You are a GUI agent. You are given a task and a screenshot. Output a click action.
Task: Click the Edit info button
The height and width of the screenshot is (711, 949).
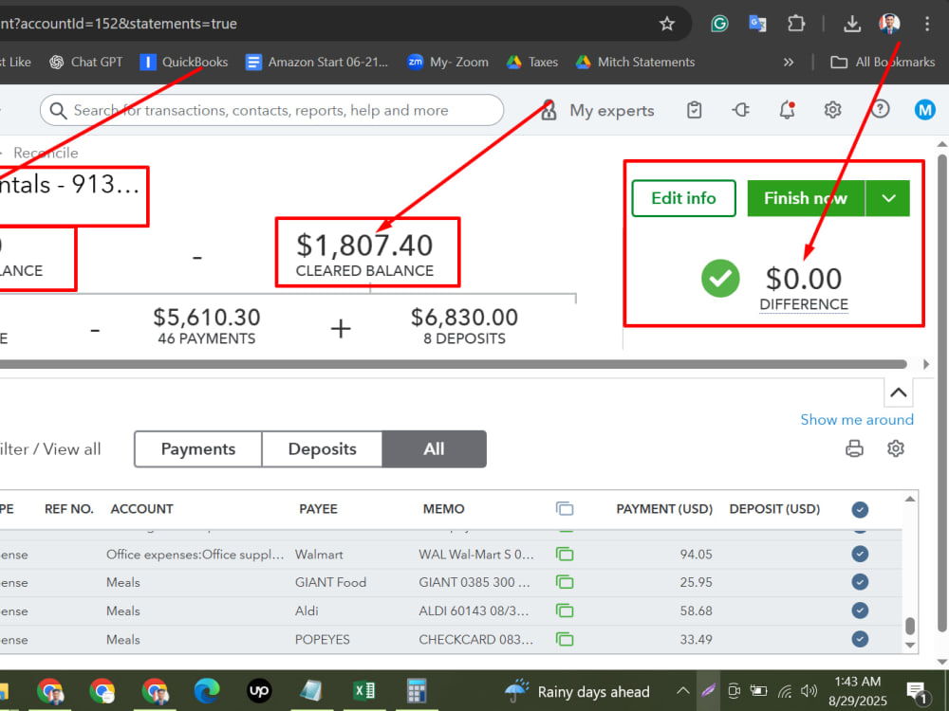pyautogui.click(x=683, y=198)
